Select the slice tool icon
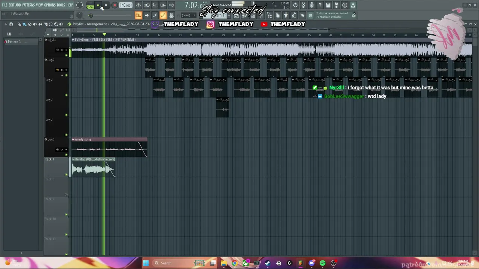The height and width of the screenshot is (269, 479). (x=45, y=24)
